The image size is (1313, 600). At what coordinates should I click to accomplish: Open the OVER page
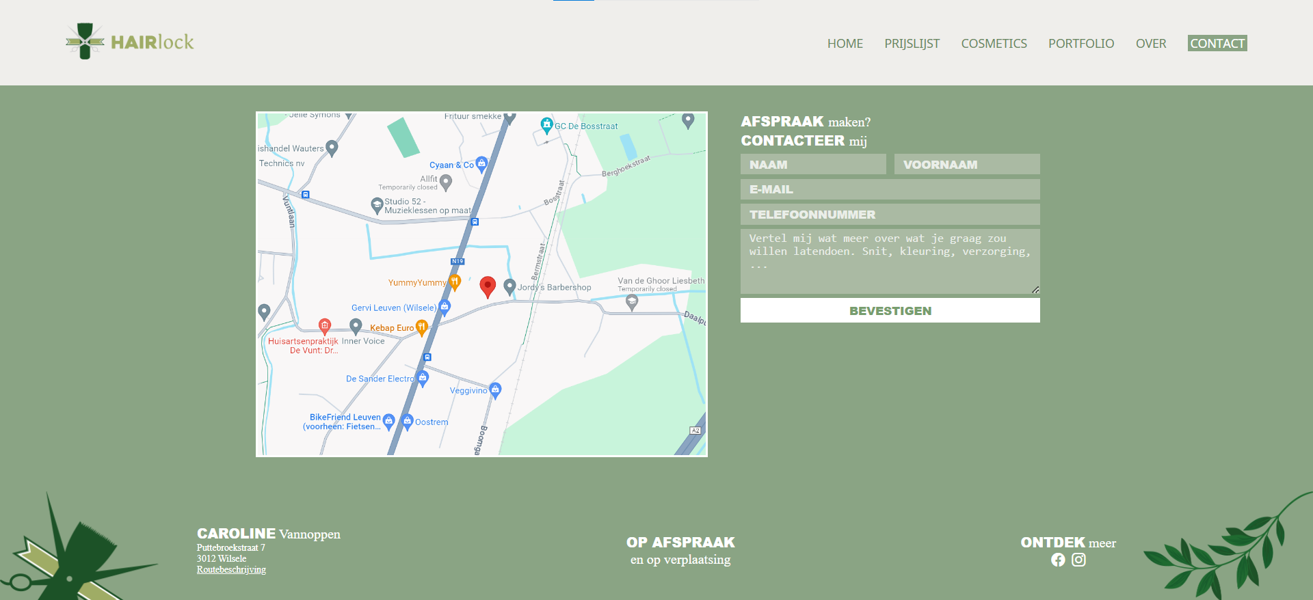pyautogui.click(x=1151, y=44)
